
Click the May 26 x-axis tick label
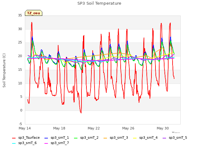[128, 128]
